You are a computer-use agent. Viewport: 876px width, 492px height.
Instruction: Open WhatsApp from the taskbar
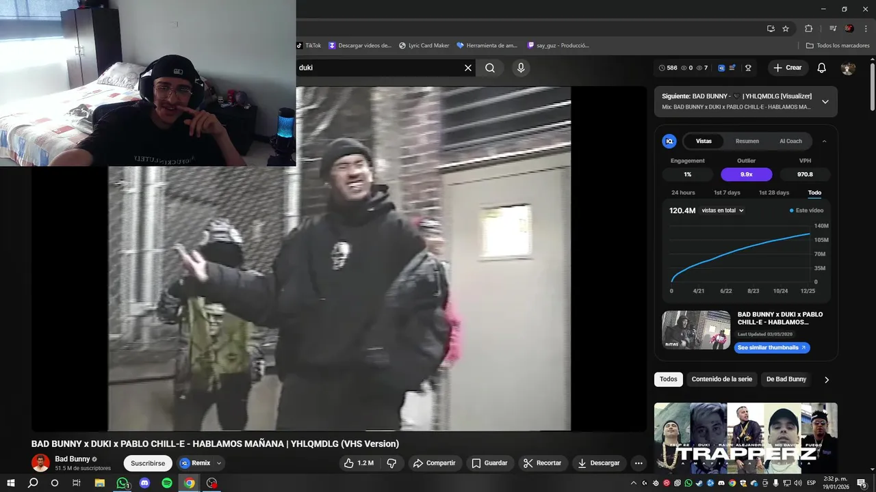pos(123,483)
